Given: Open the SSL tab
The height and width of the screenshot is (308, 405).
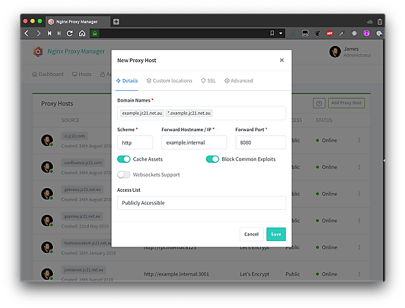Looking at the screenshot, I should point(208,81).
